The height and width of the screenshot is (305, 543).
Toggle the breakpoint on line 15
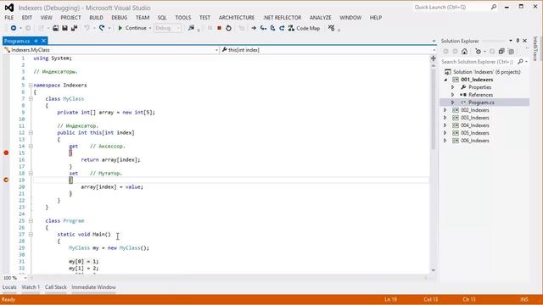(6, 152)
